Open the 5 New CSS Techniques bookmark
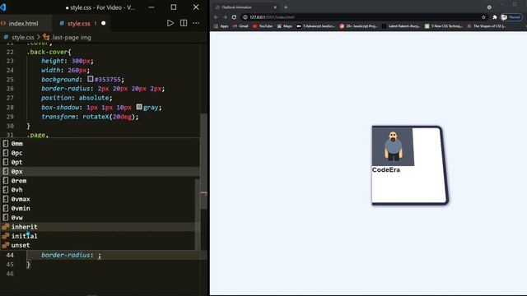The width and height of the screenshot is (527, 296). [x=444, y=26]
